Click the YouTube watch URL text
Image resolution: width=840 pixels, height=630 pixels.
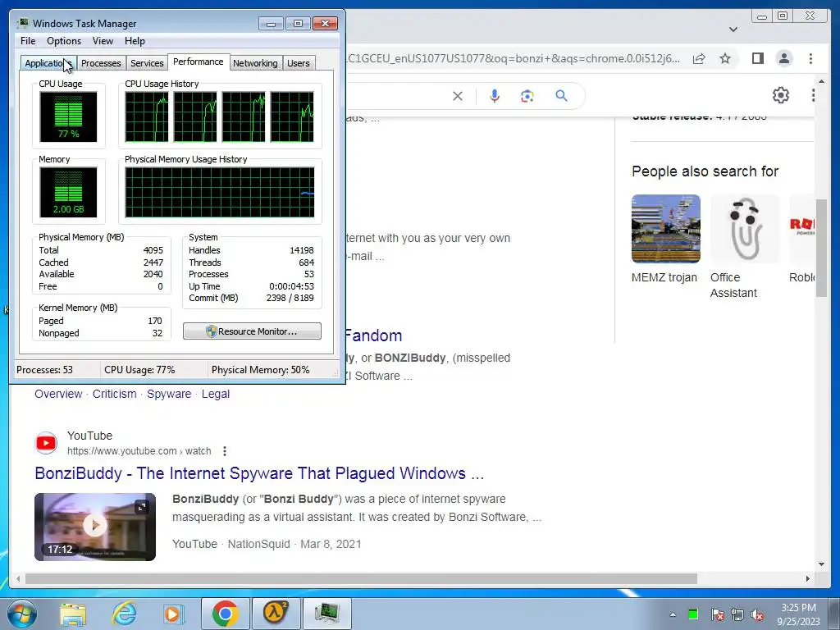click(139, 451)
